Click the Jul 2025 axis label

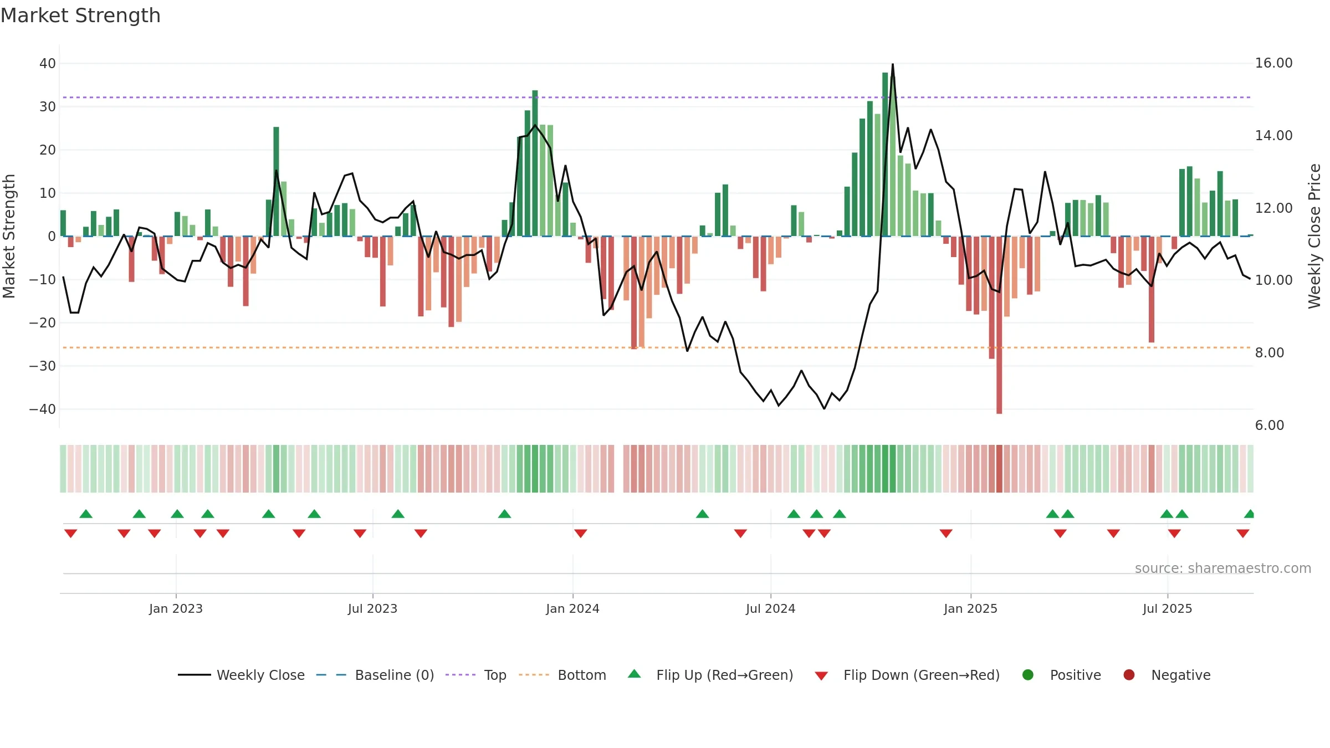pos(1167,608)
